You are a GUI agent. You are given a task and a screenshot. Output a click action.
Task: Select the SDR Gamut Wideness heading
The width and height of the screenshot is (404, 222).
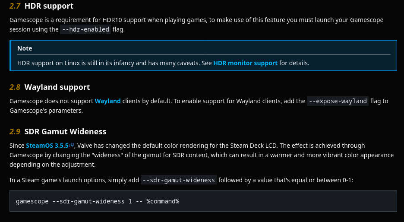[x=65, y=131]
